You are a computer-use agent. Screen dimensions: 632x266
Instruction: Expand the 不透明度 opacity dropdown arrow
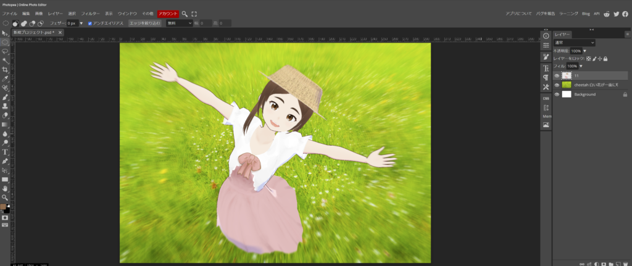click(584, 51)
